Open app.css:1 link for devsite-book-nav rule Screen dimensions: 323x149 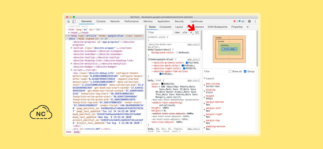(194, 44)
